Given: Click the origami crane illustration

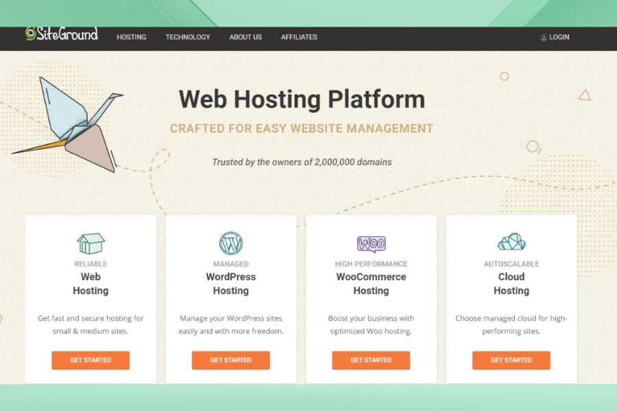Looking at the screenshot, I should click(x=68, y=125).
